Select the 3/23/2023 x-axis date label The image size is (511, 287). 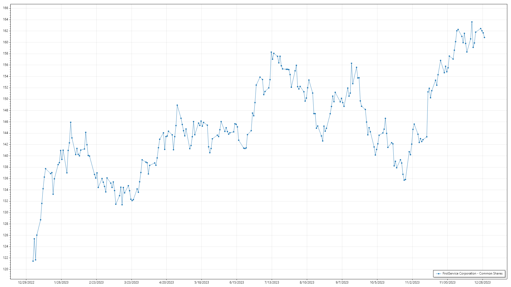click(131, 282)
